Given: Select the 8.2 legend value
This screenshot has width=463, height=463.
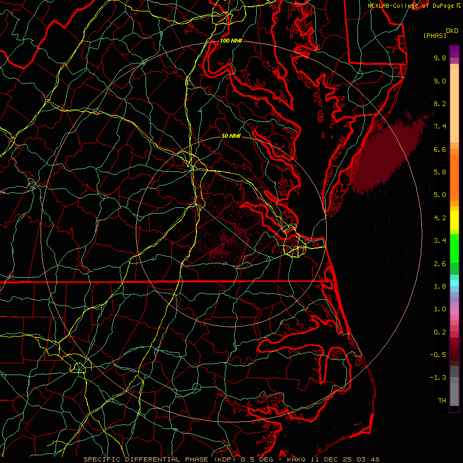Looking at the screenshot, I should coord(440,103).
